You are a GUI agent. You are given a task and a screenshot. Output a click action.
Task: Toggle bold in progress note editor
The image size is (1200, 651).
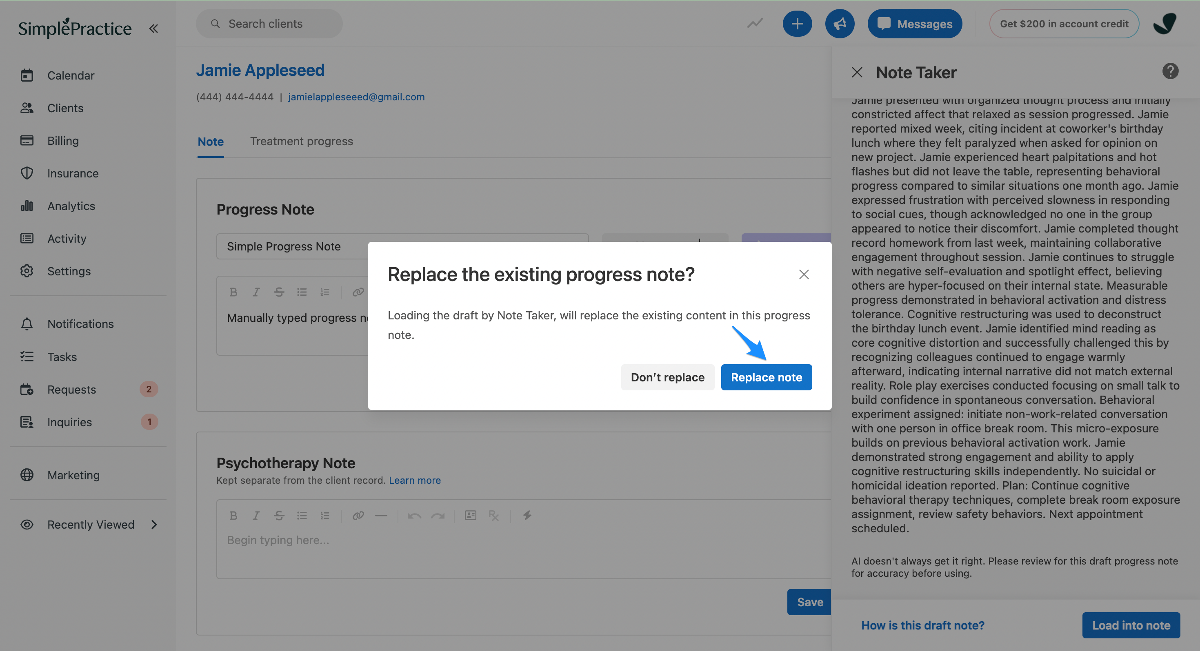tap(233, 292)
